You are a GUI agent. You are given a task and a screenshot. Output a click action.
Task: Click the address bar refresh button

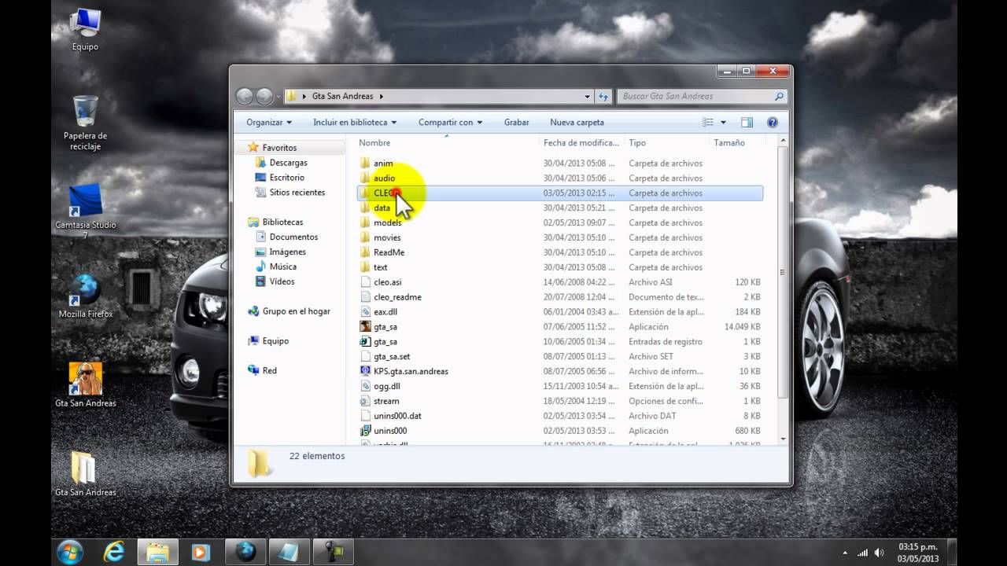click(x=603, y=96)
